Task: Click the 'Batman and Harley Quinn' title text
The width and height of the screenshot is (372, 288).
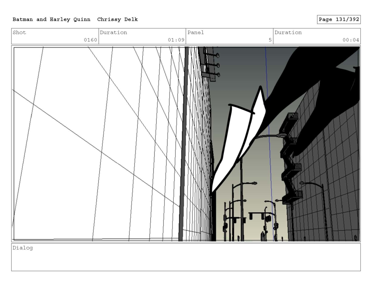Action: [52, 20]
